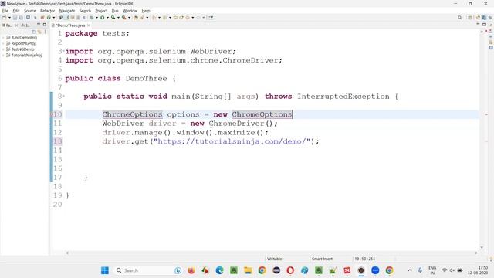Open the Window menu

click(x=130, y=11)
